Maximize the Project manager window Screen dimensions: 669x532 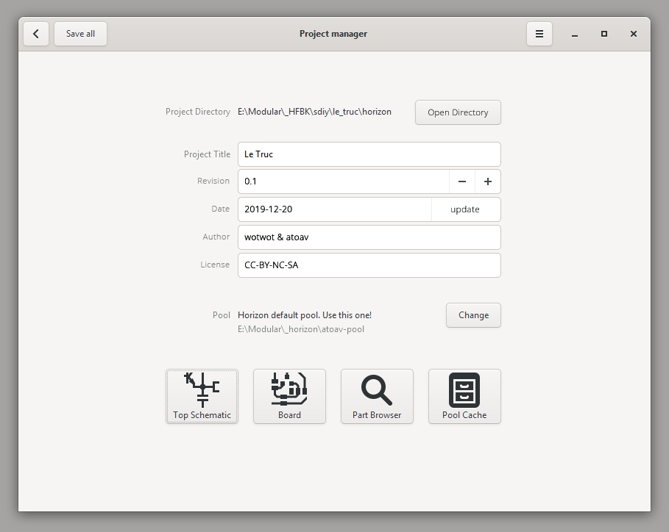tap(604, 34)
